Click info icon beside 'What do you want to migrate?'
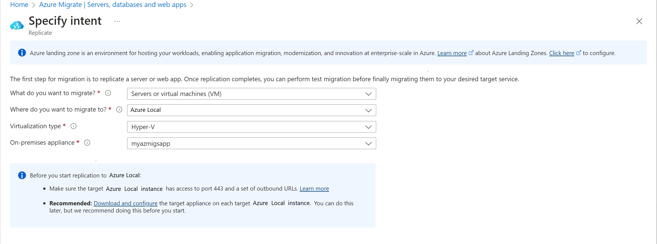The height and width of the screenshot is (244, 657). point(108,93)
